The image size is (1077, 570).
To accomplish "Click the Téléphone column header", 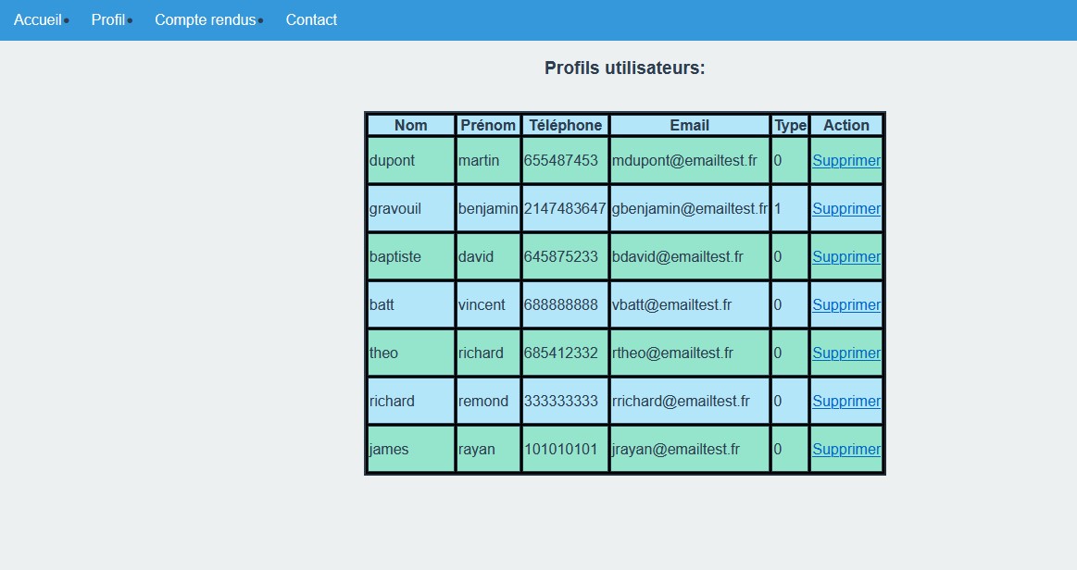I will pyautogui.click(x=565, y=126).
